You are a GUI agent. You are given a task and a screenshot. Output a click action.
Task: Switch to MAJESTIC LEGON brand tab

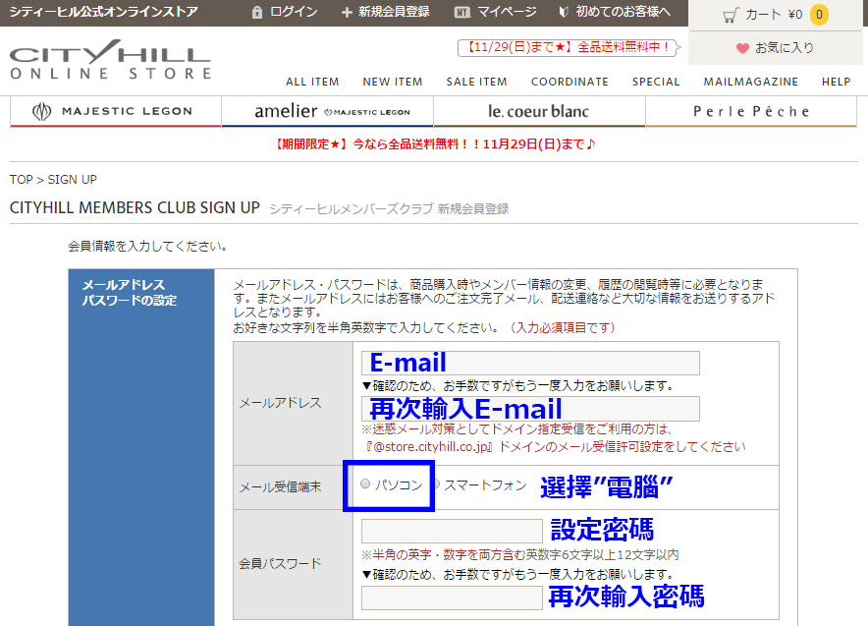pyautogui.click(x=116, y=111)
